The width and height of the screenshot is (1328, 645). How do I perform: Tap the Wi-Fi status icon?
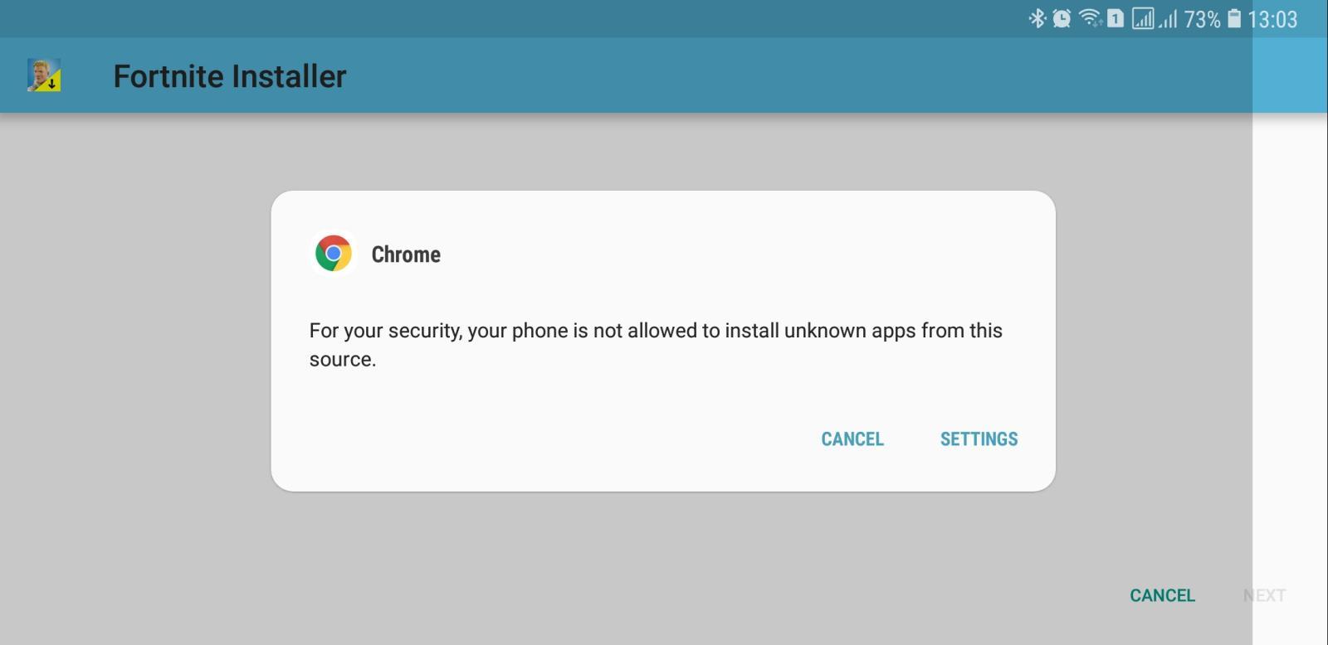point(1090,18)
